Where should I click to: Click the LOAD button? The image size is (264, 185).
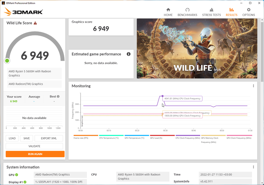[12, 138]
